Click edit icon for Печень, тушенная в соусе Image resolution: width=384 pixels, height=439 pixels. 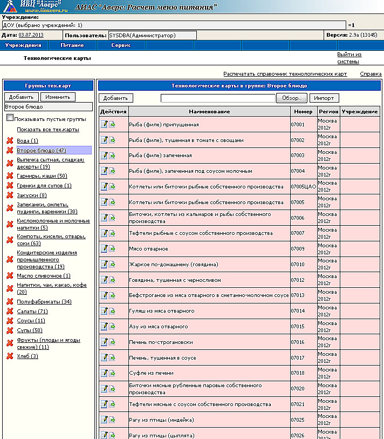tap(104, 357)
